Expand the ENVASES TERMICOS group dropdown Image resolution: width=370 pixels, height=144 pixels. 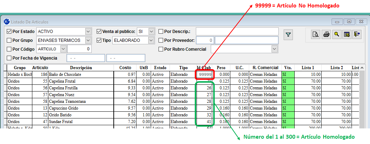click(88, 40)
